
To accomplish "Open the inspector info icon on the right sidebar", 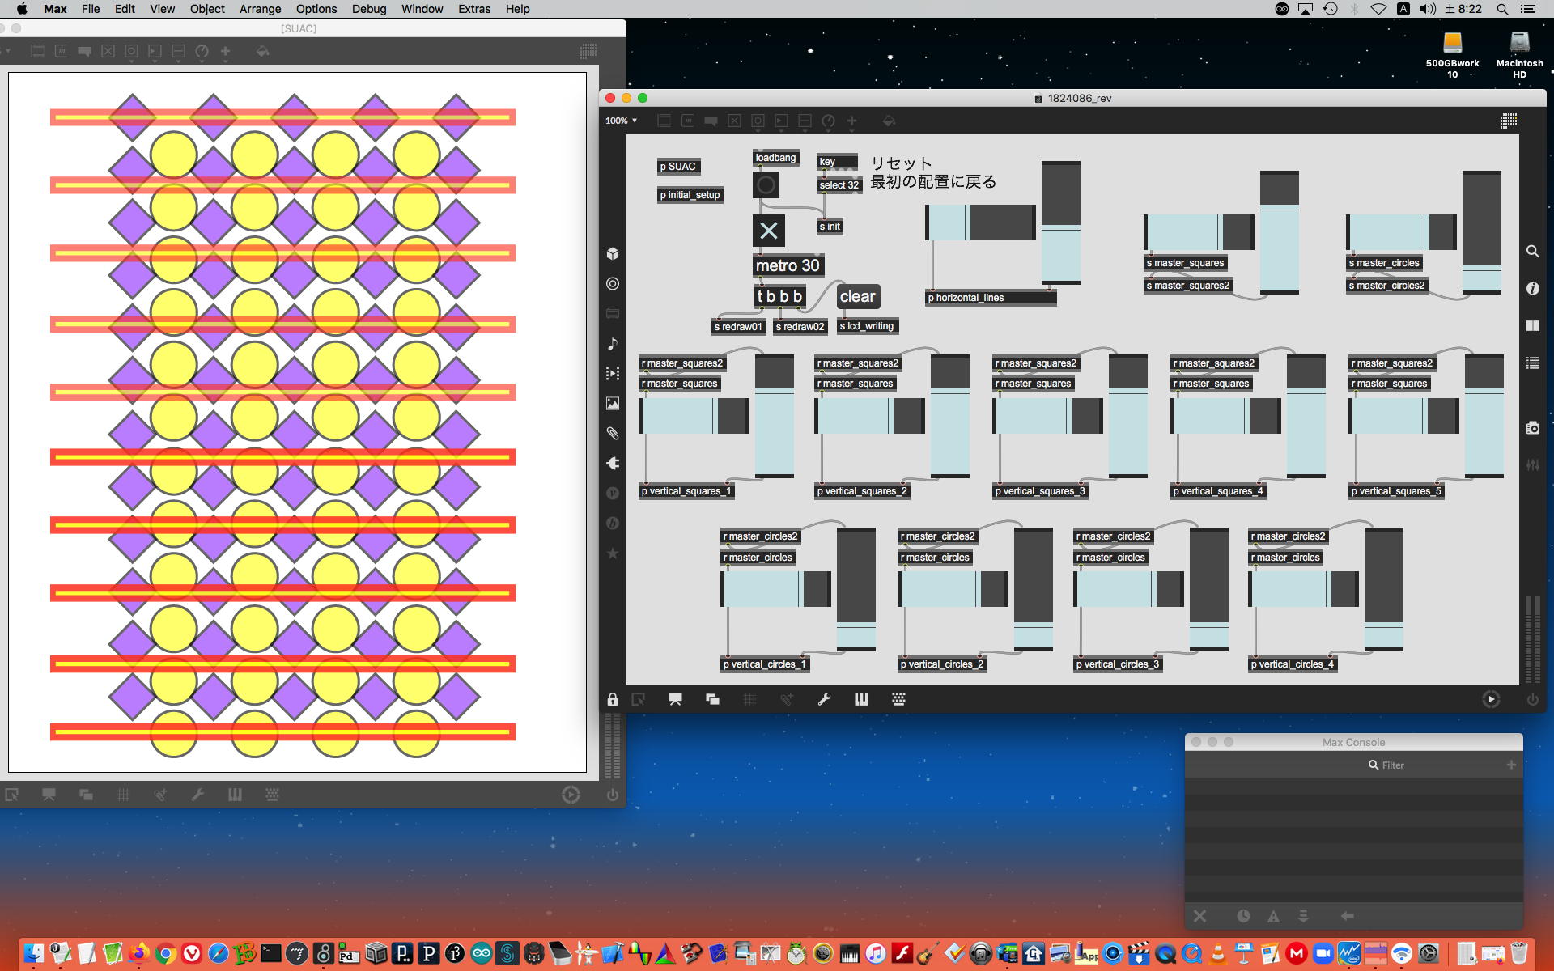I will (1532, 288).
